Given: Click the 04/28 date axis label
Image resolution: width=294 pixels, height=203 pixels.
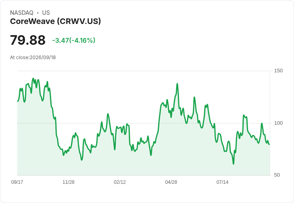Looking at the screenshot, I should 171,182.
